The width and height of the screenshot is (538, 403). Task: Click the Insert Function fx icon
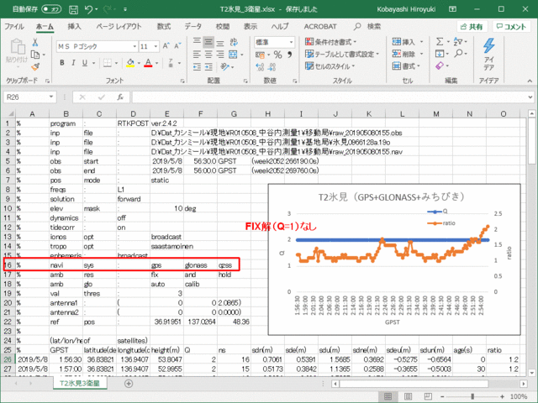pos(120,97)
